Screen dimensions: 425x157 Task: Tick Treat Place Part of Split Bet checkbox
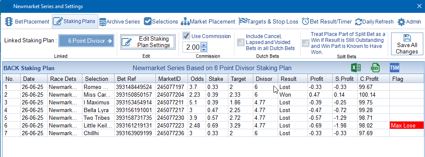point(306,43)
